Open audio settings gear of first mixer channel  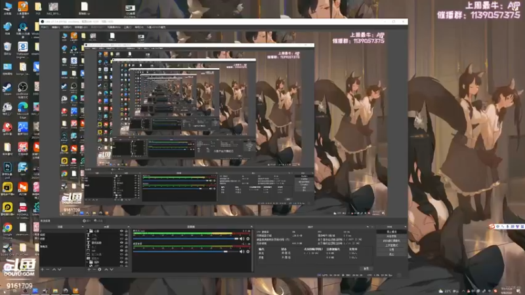tap(248, 239)
